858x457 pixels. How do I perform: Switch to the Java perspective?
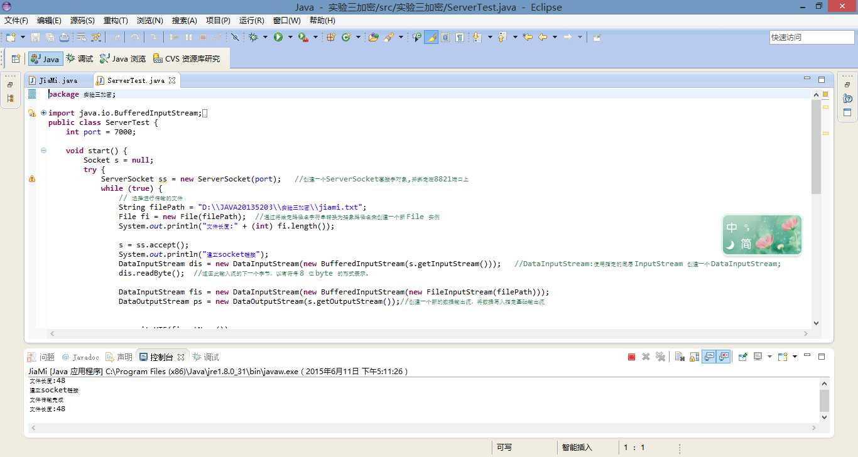pyautogui.click(x=45, y=59)
